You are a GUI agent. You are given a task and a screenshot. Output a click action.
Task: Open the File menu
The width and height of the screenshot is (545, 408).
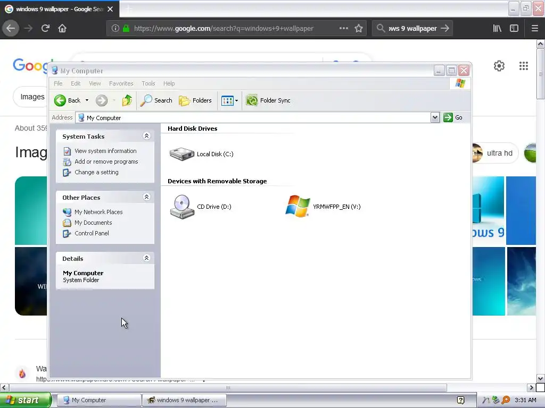58,83
